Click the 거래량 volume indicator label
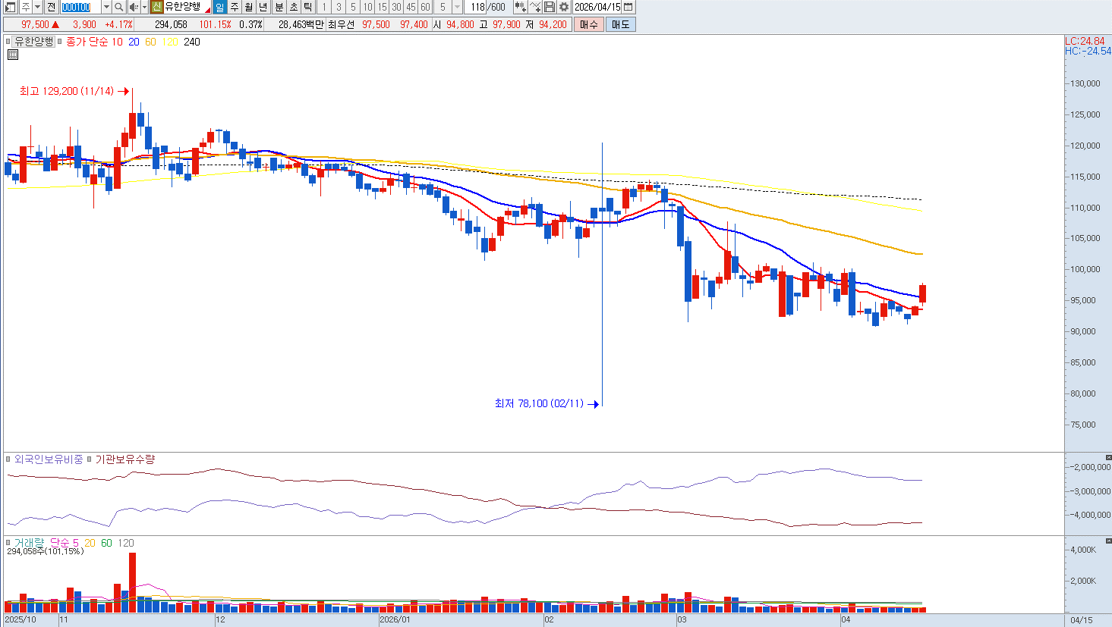The image size is (1112, 627). click(x=30, y=543)
